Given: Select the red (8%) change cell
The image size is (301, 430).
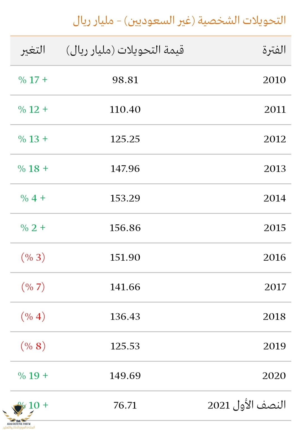Looking at the screenshot, I should click(x=33, y=346).
